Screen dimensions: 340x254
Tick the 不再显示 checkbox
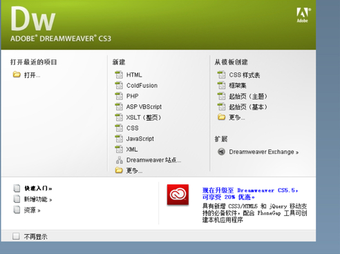[x=16, y=236]
